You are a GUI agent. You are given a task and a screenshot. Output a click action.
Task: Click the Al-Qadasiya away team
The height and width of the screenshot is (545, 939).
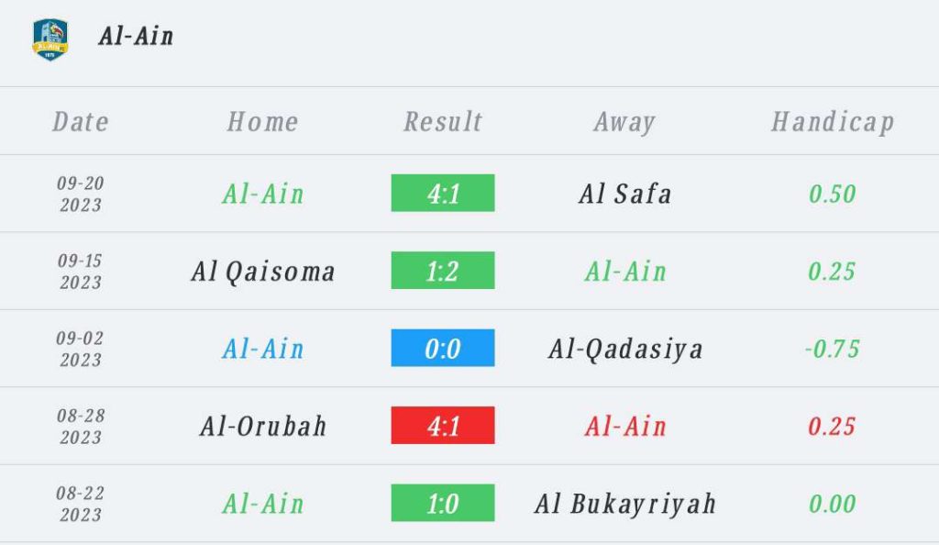(625, 349)
